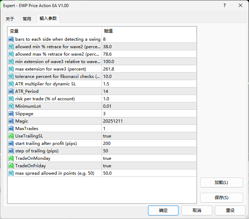Image resolution: width=249 pixels, height=219 pixels.
Task: Click the icon beside max spread allowed parameter
Action: point(11,173)
